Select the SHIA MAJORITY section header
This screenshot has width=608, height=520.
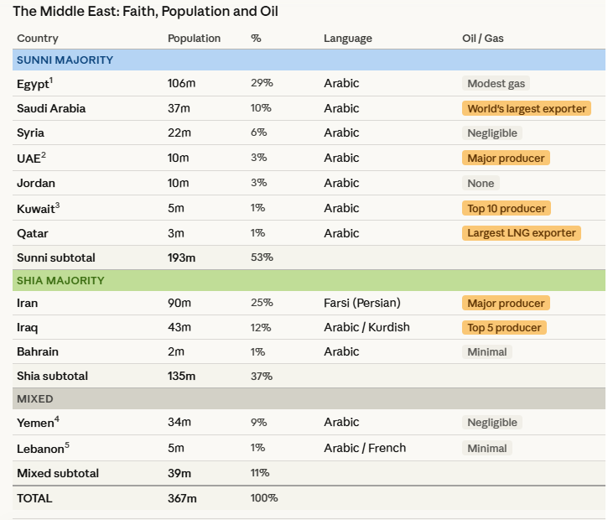[x=60, y=280]
